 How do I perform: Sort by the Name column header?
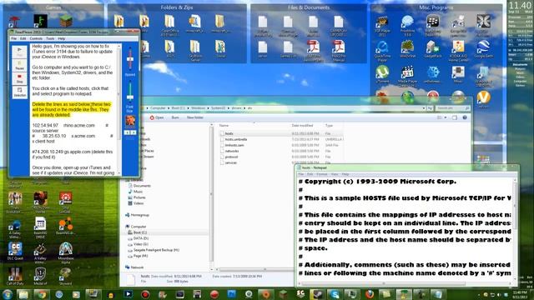224,126
